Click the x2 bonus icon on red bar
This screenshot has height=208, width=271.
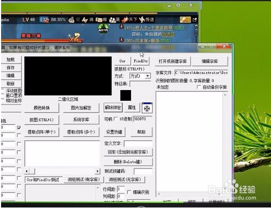pyautogui.click(x=75, y=37)
